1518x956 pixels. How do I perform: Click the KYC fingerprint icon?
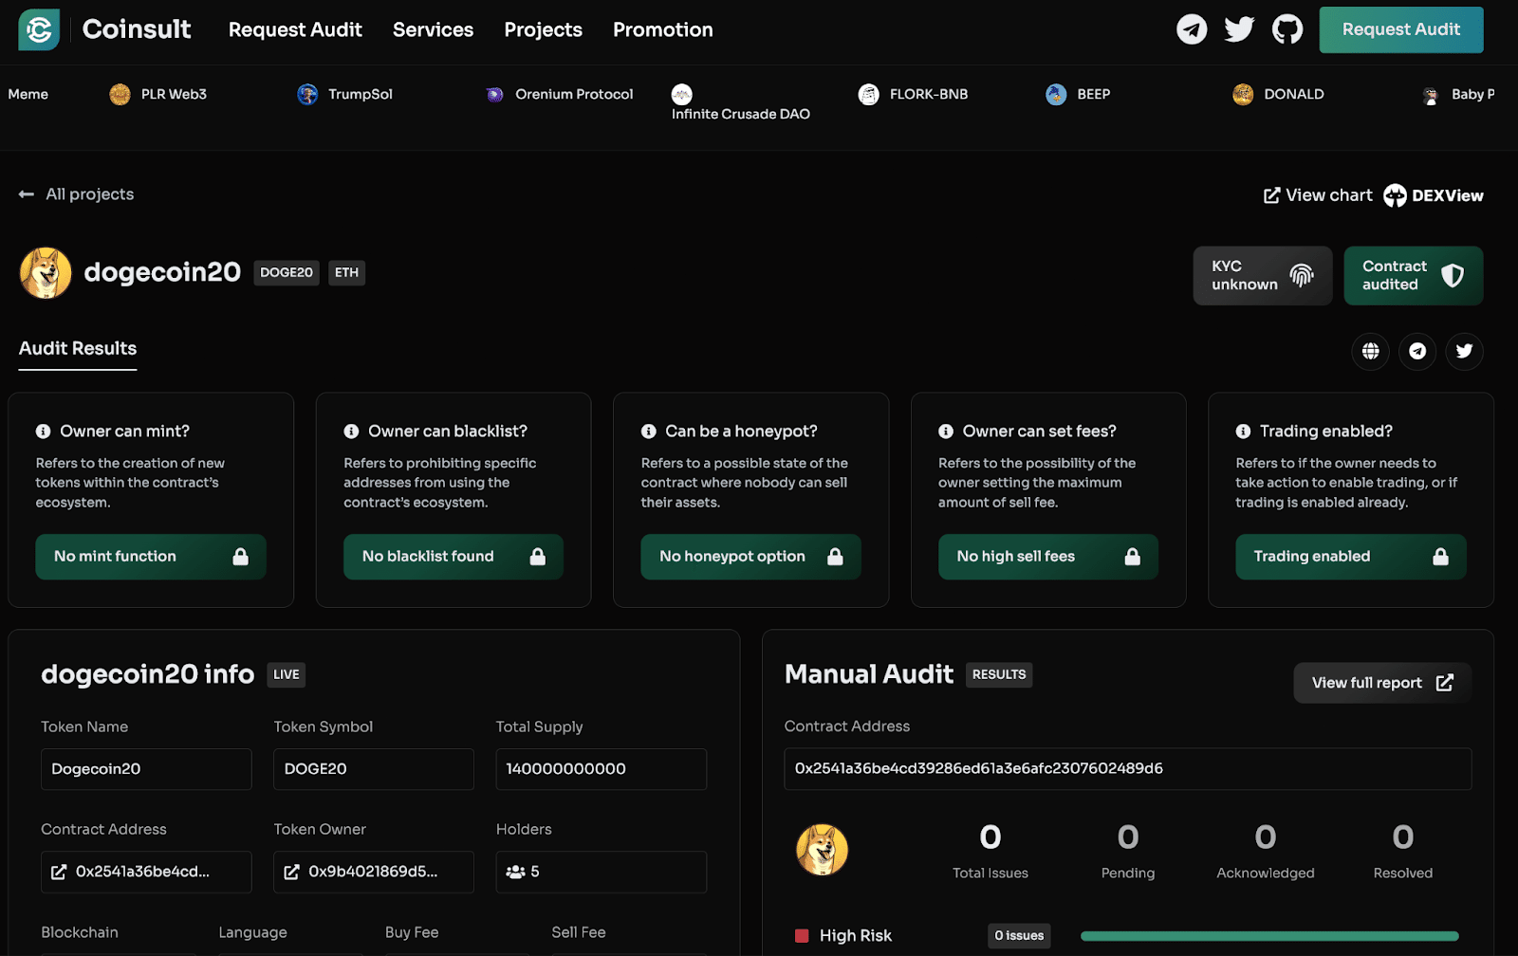point(1302,275)
